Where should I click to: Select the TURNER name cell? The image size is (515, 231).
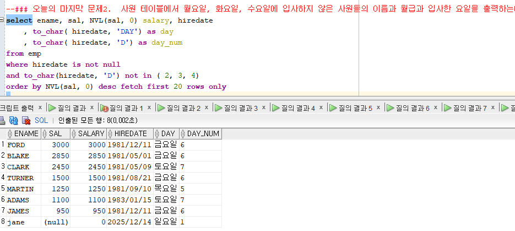24,178
